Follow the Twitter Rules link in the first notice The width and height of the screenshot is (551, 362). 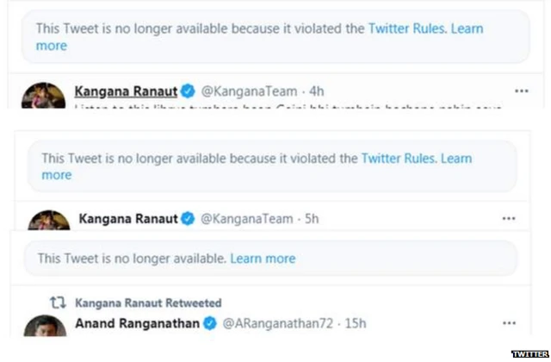(406, 28)
